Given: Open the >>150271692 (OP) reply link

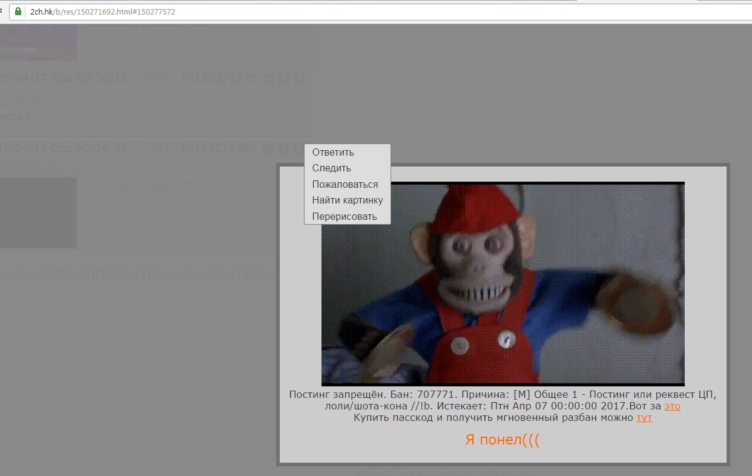Looking at the screenshot, I should click(143, 184).
